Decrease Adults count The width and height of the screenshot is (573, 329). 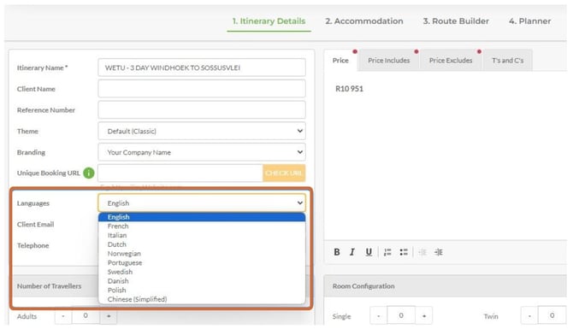63,316
